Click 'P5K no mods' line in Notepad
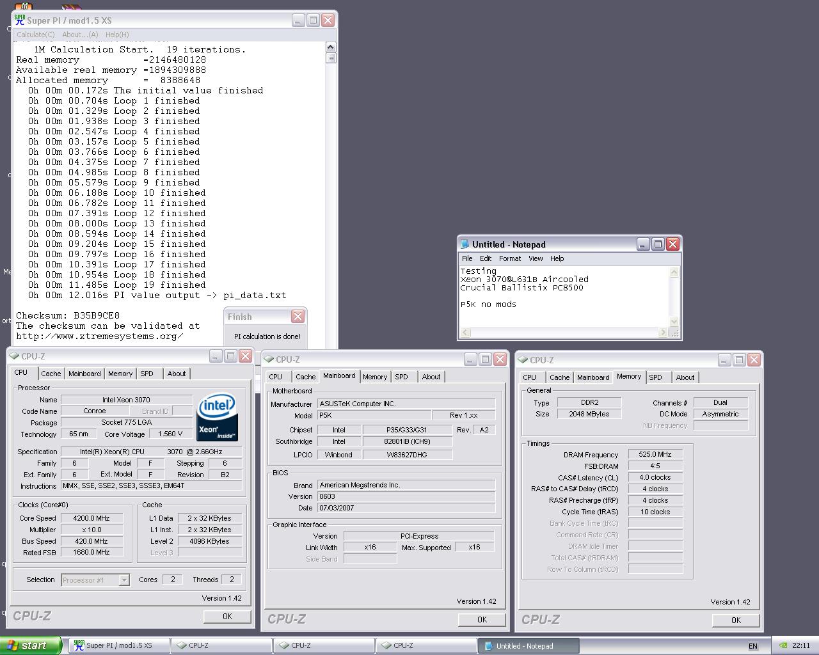This screenshot has width=819, height=655. (488, 304)
